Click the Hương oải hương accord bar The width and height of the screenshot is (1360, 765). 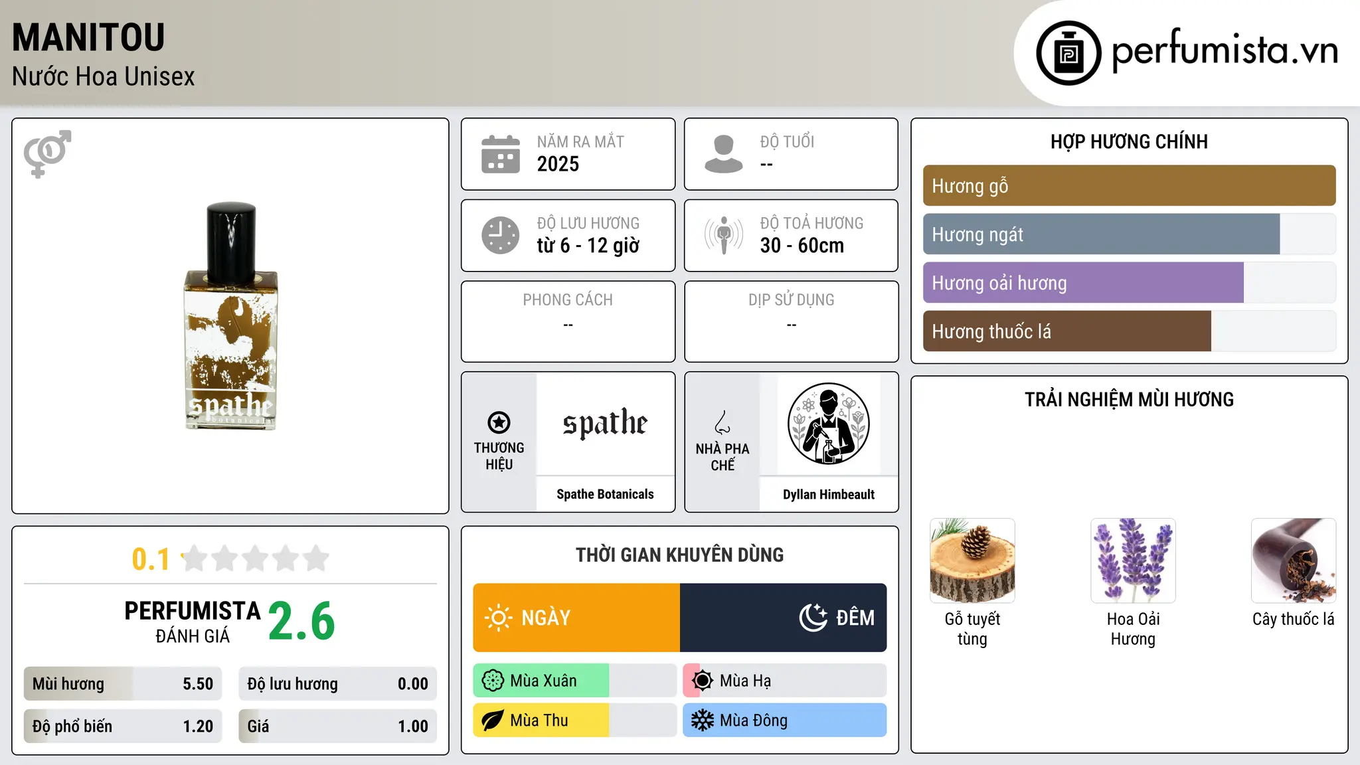1129,283
